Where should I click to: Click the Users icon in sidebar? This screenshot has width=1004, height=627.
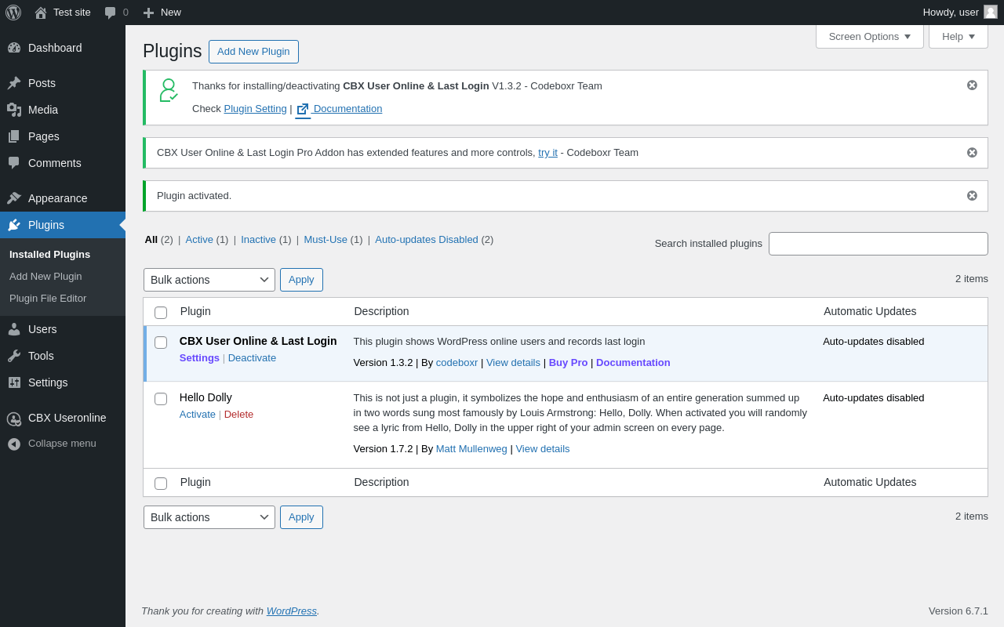(x=14, y=329)
